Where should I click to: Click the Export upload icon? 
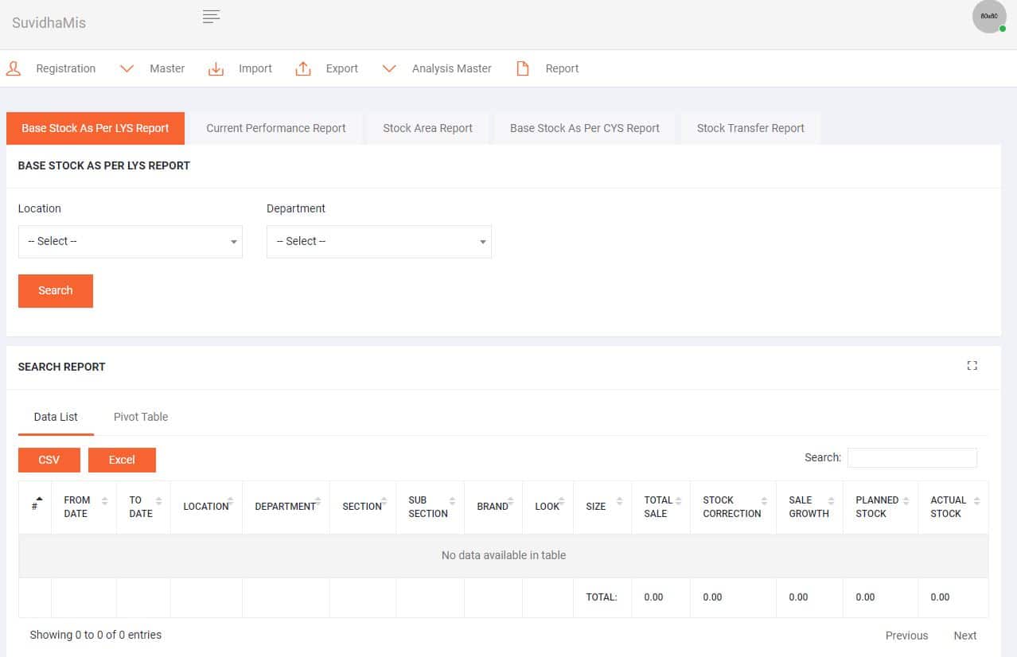tap(303, 68)
